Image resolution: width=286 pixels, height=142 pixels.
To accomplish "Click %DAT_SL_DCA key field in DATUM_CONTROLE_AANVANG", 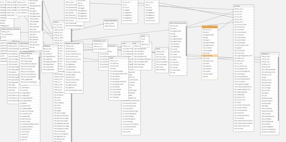I will [x=177, y=26].
